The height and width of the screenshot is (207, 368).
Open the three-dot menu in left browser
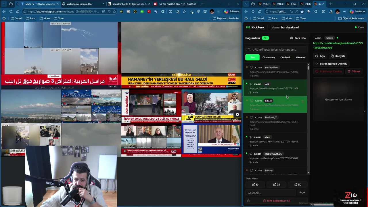(219, 11)
